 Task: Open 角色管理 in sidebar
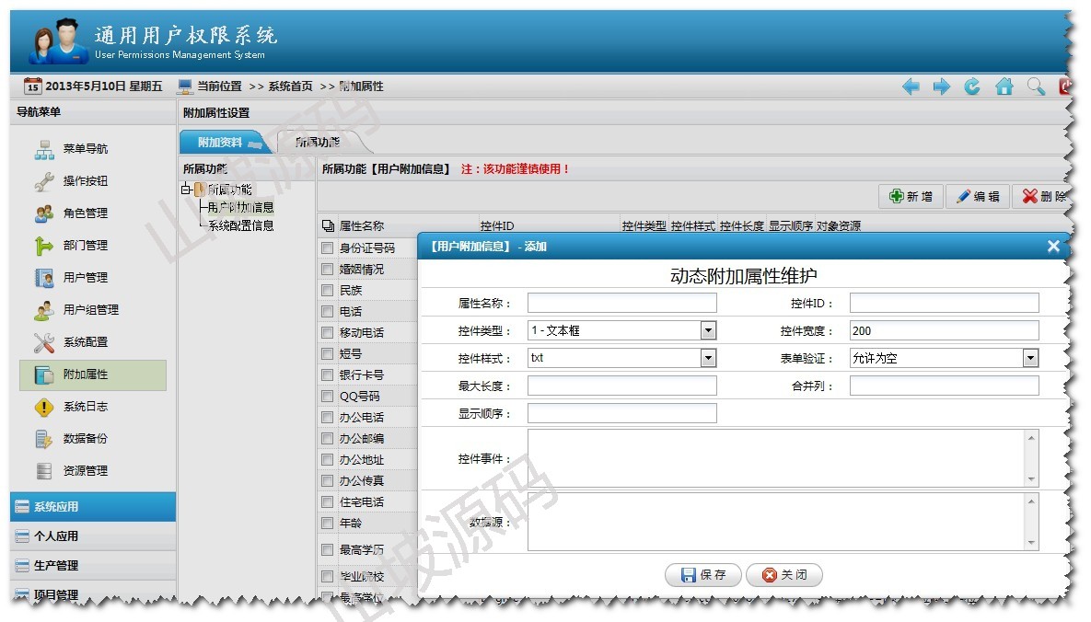pyautogui.click(x=85, y=213)
